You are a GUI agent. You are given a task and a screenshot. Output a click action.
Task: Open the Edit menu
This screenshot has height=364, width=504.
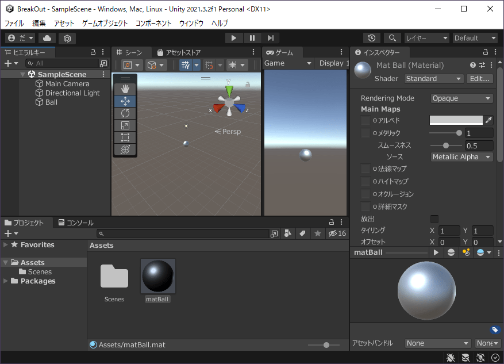click(39, 23)
